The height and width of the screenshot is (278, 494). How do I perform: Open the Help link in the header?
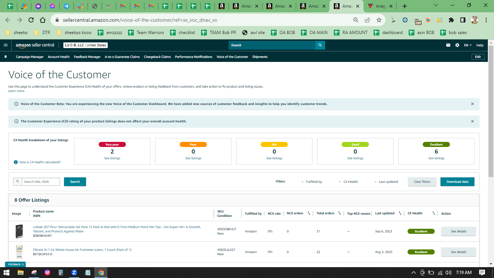[480, 45]
